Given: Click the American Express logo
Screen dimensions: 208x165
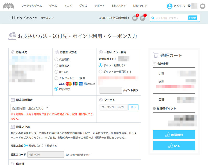Looking at the screenshot, I should point(81,84).
